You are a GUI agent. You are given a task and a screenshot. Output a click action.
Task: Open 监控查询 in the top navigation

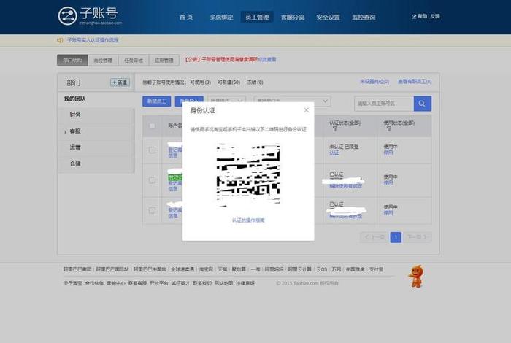coord(364,18)
